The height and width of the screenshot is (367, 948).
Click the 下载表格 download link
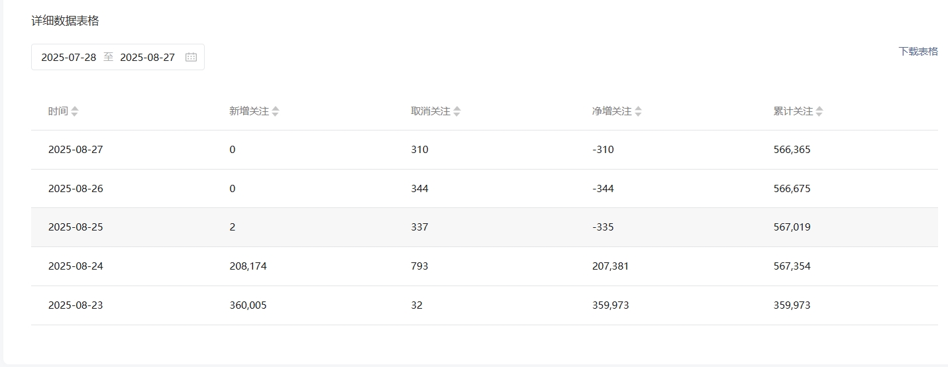point(918,52)
